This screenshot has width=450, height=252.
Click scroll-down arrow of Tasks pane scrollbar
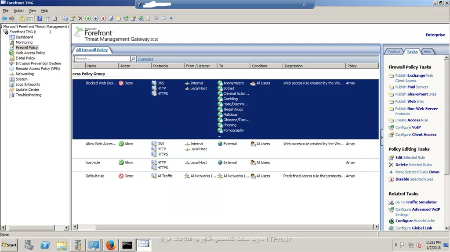click(446, 228)
